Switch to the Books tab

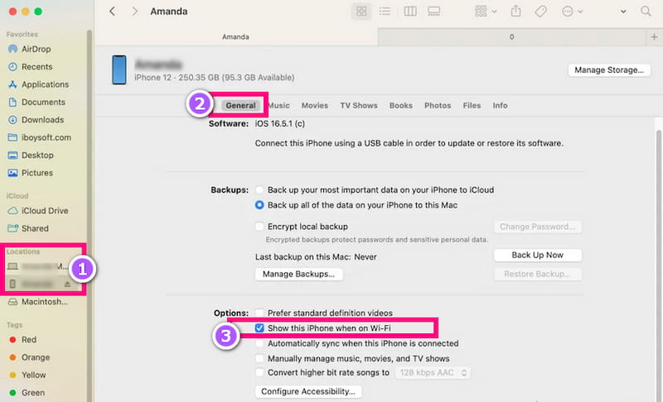pyautogui.click(x=401, y=105)
